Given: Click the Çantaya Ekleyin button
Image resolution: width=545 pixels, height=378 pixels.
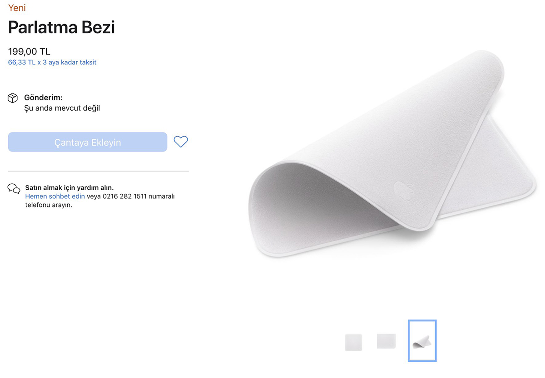Looking at the screenshot, I should click(87, 142).
